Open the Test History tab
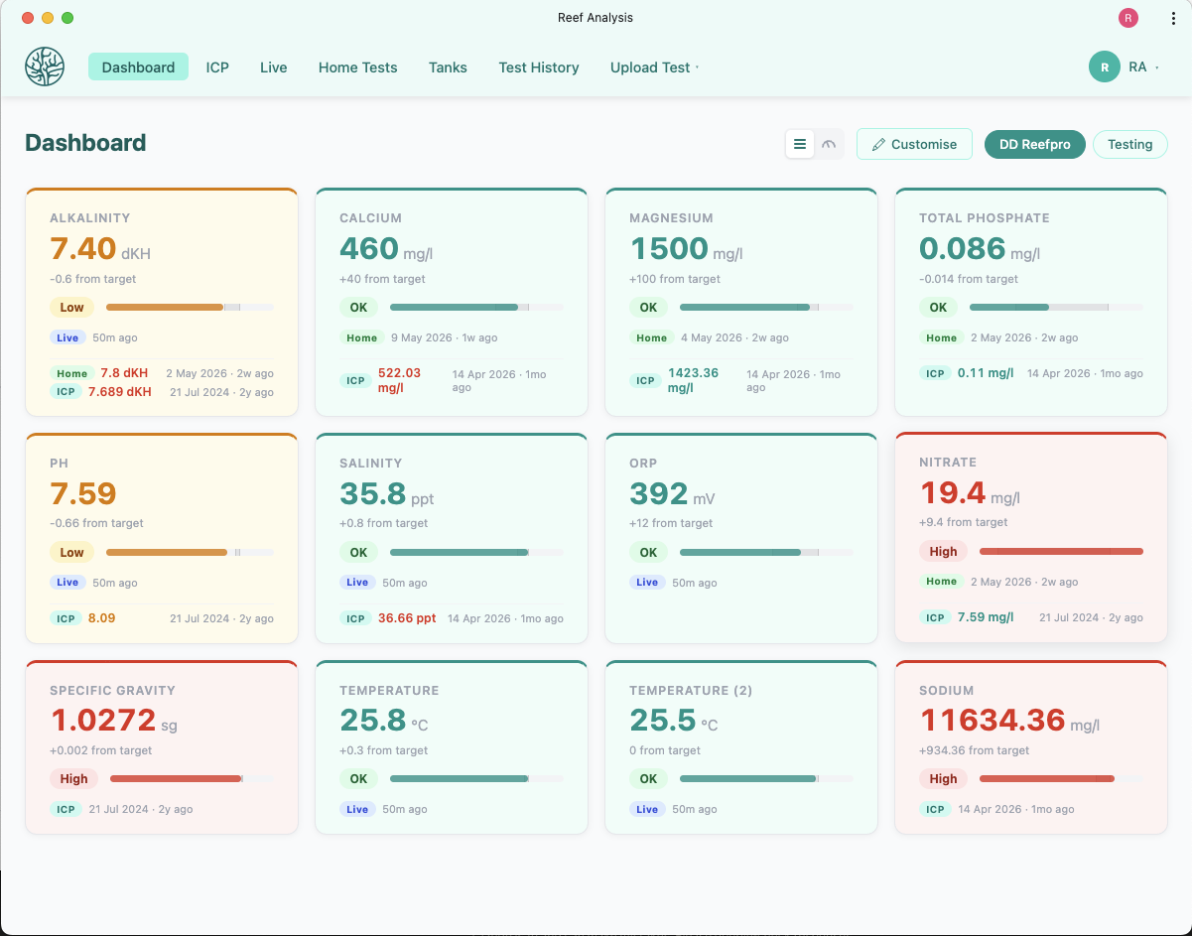Screen dimensions: 1192x936 [539, 67]
